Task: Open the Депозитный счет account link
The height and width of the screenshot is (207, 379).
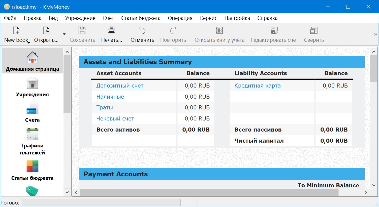Action: [120, 86]
